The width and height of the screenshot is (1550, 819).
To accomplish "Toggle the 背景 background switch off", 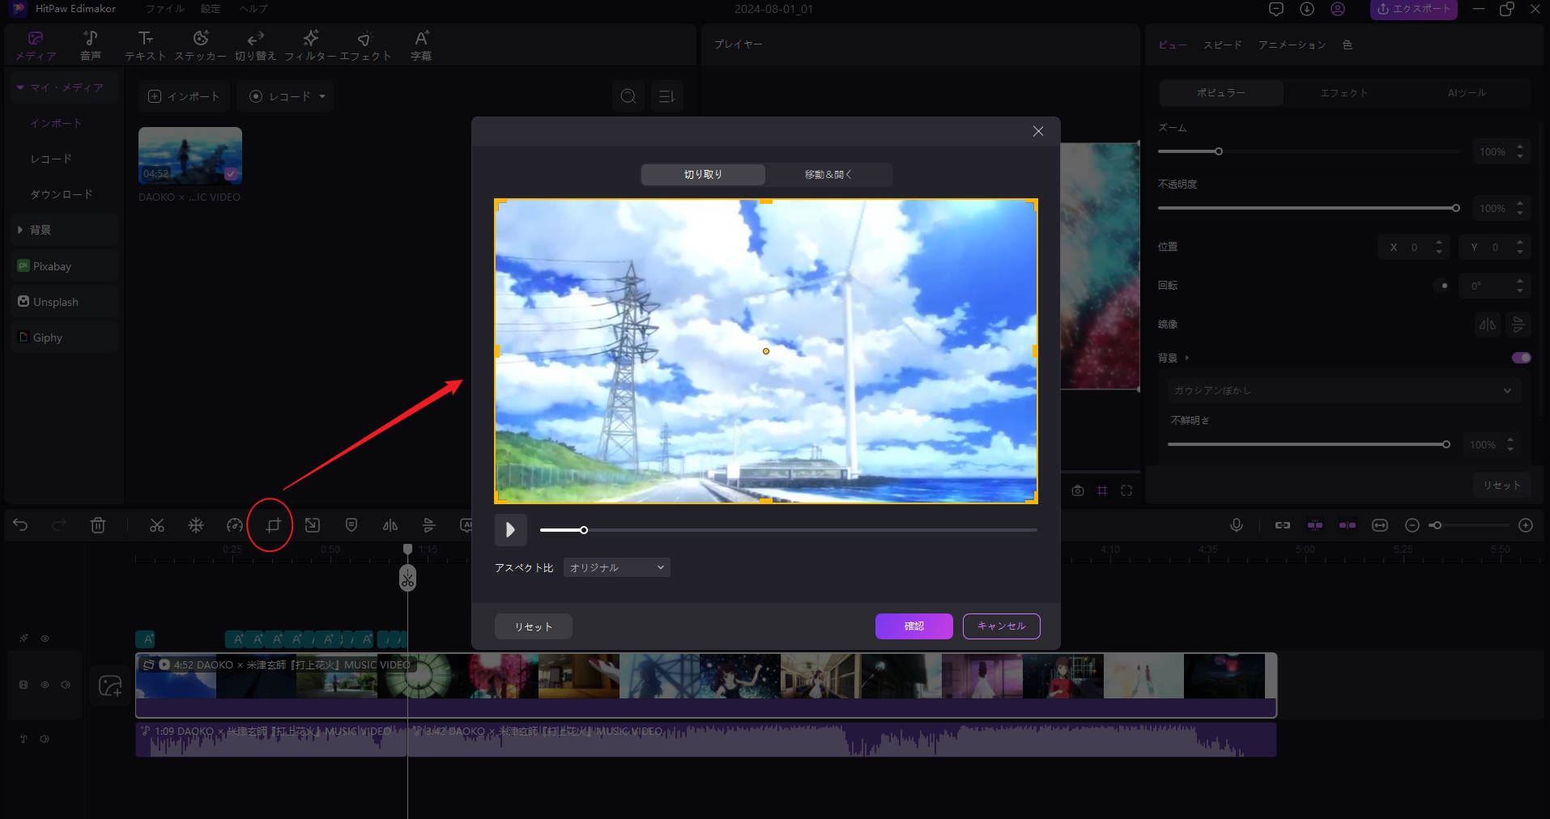I will click(x=1521, y=358).
